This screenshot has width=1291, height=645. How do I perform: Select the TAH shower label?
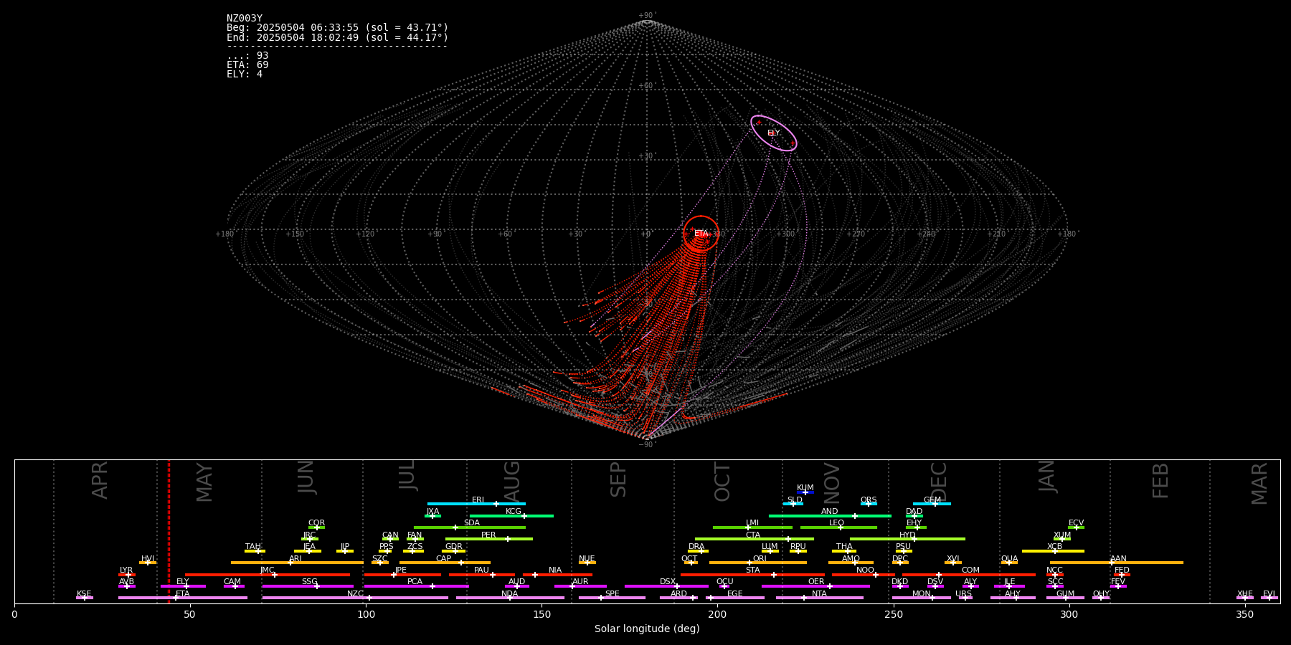[253, 547]
